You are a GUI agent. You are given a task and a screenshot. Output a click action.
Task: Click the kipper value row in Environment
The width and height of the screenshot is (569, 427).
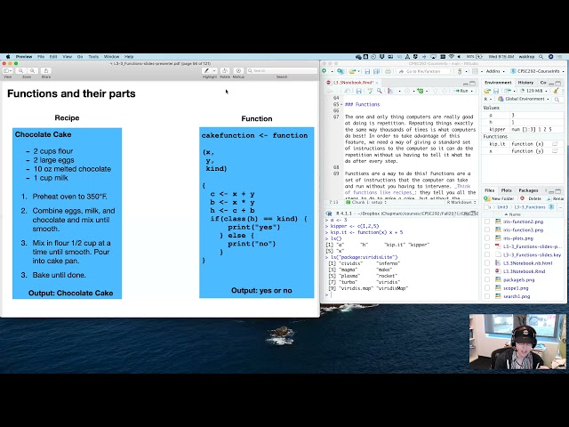click(x=523, y=129)
